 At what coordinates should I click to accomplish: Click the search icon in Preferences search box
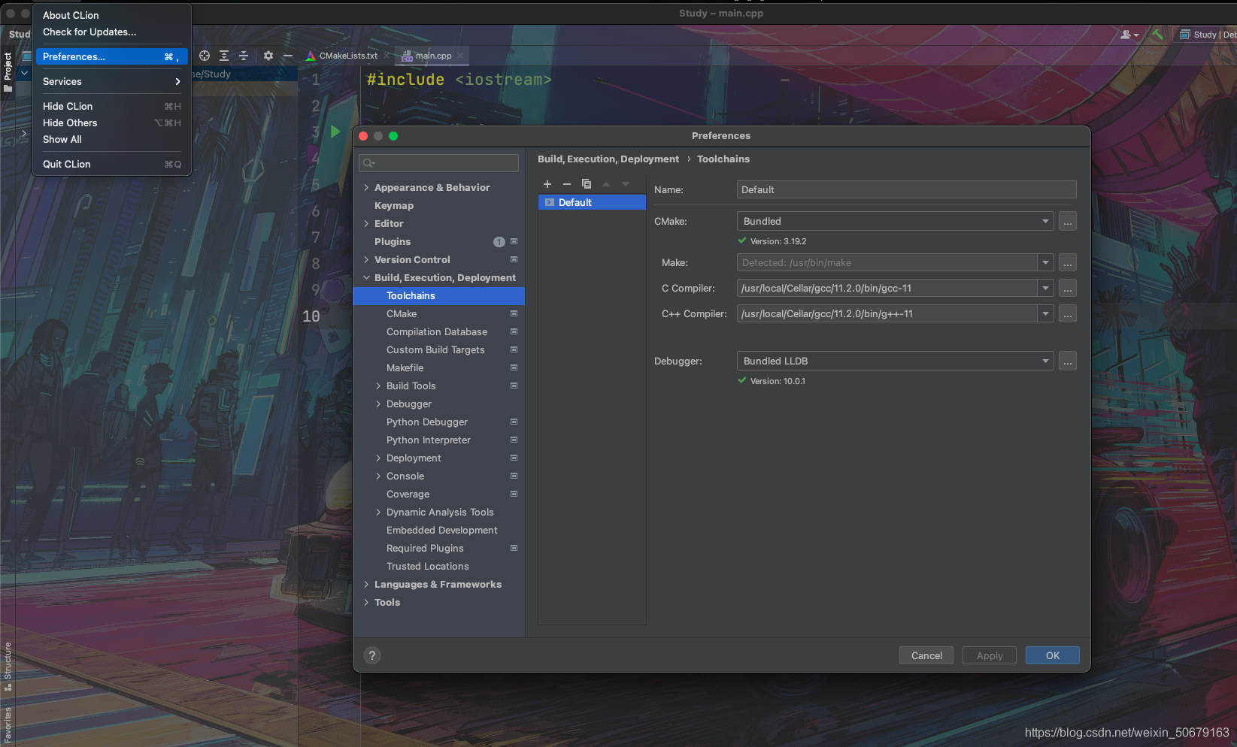(368, 163)
